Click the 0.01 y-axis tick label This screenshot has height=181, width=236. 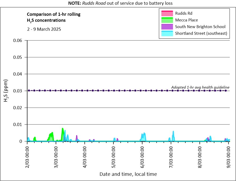pos(19,124)
